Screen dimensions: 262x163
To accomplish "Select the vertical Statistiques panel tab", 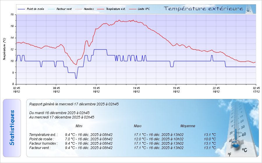I will [12, 128].
